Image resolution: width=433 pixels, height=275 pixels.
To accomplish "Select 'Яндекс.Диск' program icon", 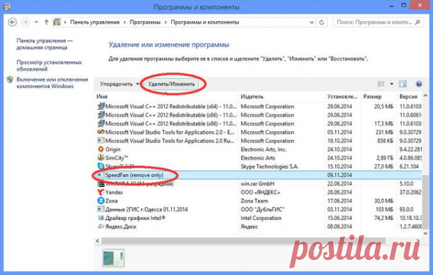I will point(101,226).
